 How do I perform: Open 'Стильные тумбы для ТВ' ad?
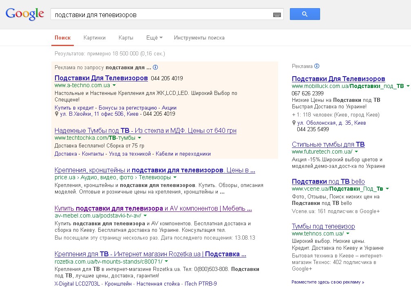point(328,144)
